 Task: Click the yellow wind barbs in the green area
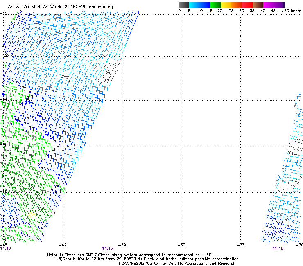[32, 215]
